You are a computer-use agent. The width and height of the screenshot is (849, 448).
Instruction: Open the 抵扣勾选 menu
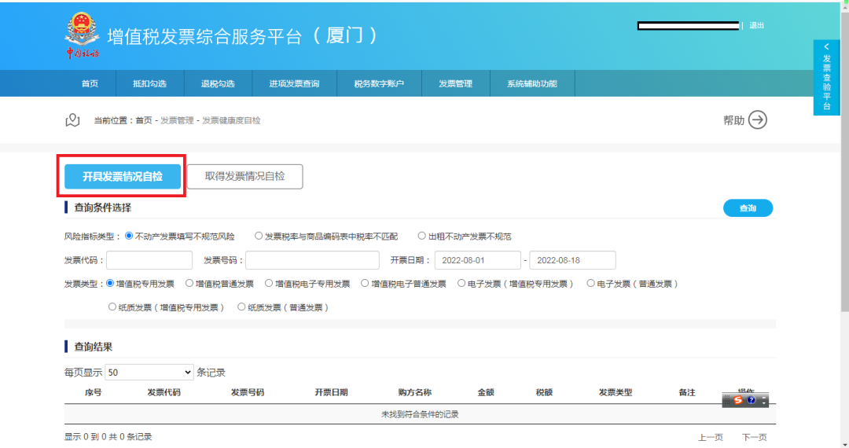149,84
